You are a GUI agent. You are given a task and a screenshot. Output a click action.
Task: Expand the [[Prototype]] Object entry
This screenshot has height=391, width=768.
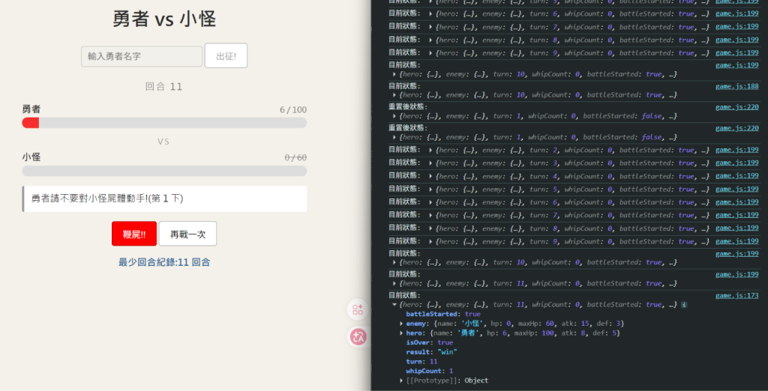click(x=402, y=381)
